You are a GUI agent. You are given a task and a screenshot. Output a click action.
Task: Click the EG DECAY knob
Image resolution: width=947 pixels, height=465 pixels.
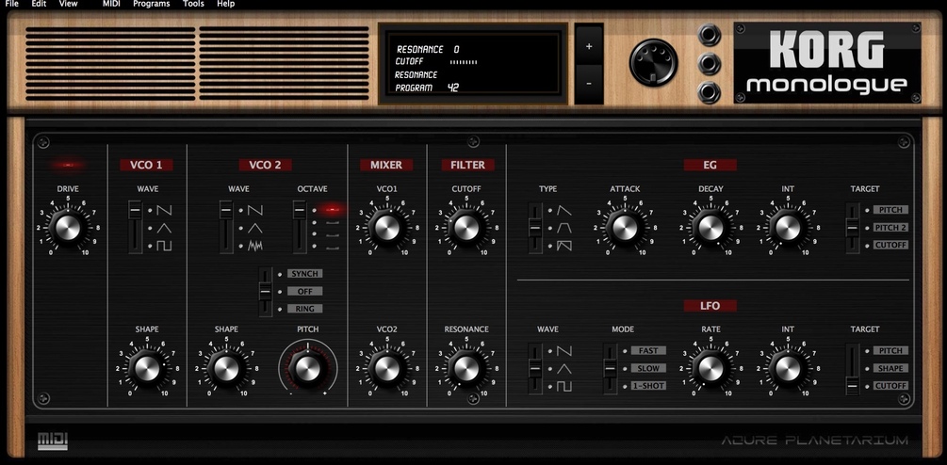coord(710,228)
